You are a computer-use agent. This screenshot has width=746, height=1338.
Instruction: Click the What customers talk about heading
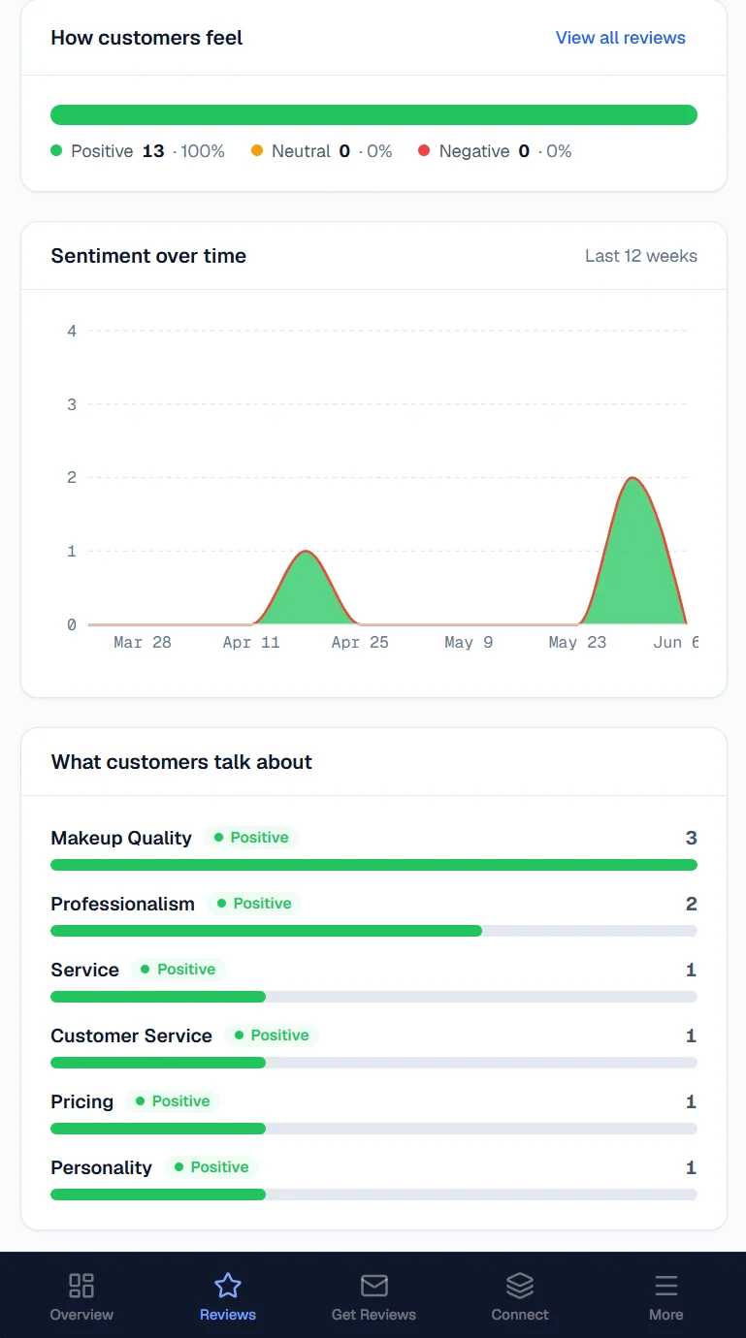(x=181, y=762)
